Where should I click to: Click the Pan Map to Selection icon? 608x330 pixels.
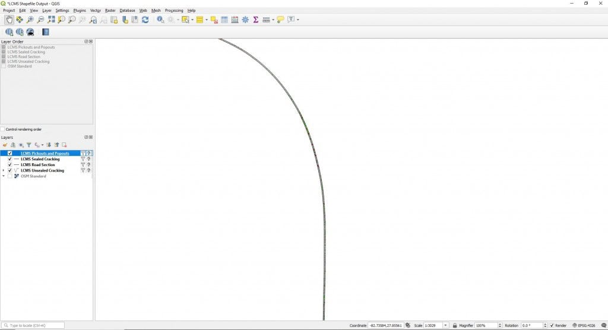pyautogui.click(x=20, y=20)
